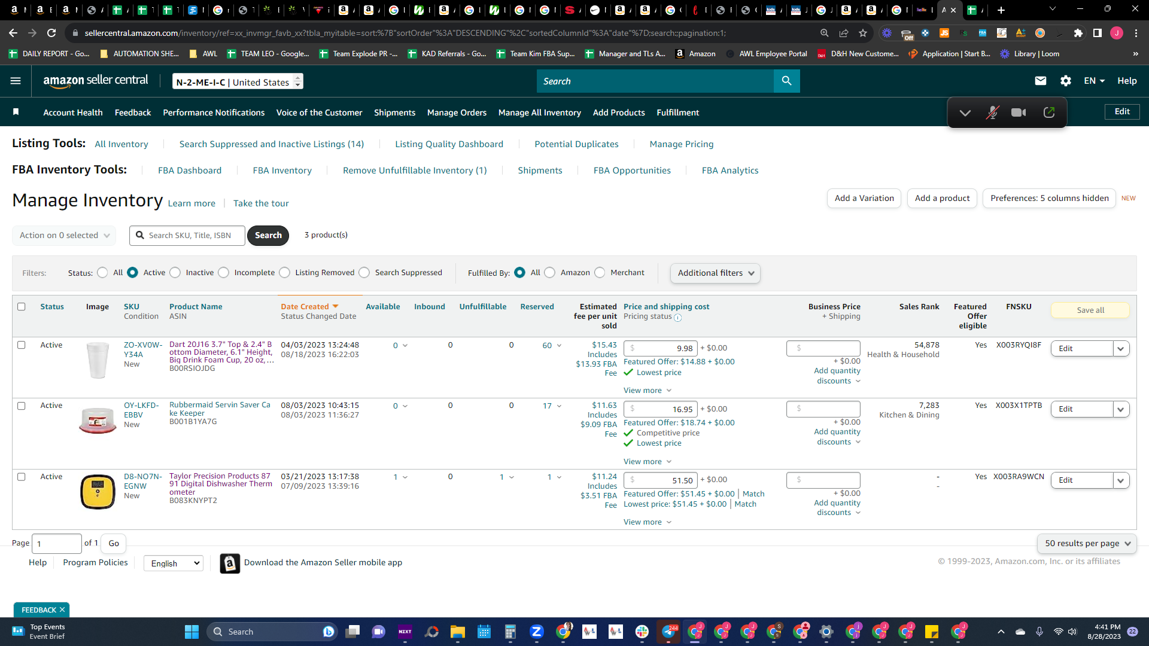The height and width of the screenshot is (646, 1149).
Task: Open Chrome's zoom magnifier in address bar
Action: [x=825, y=33]
